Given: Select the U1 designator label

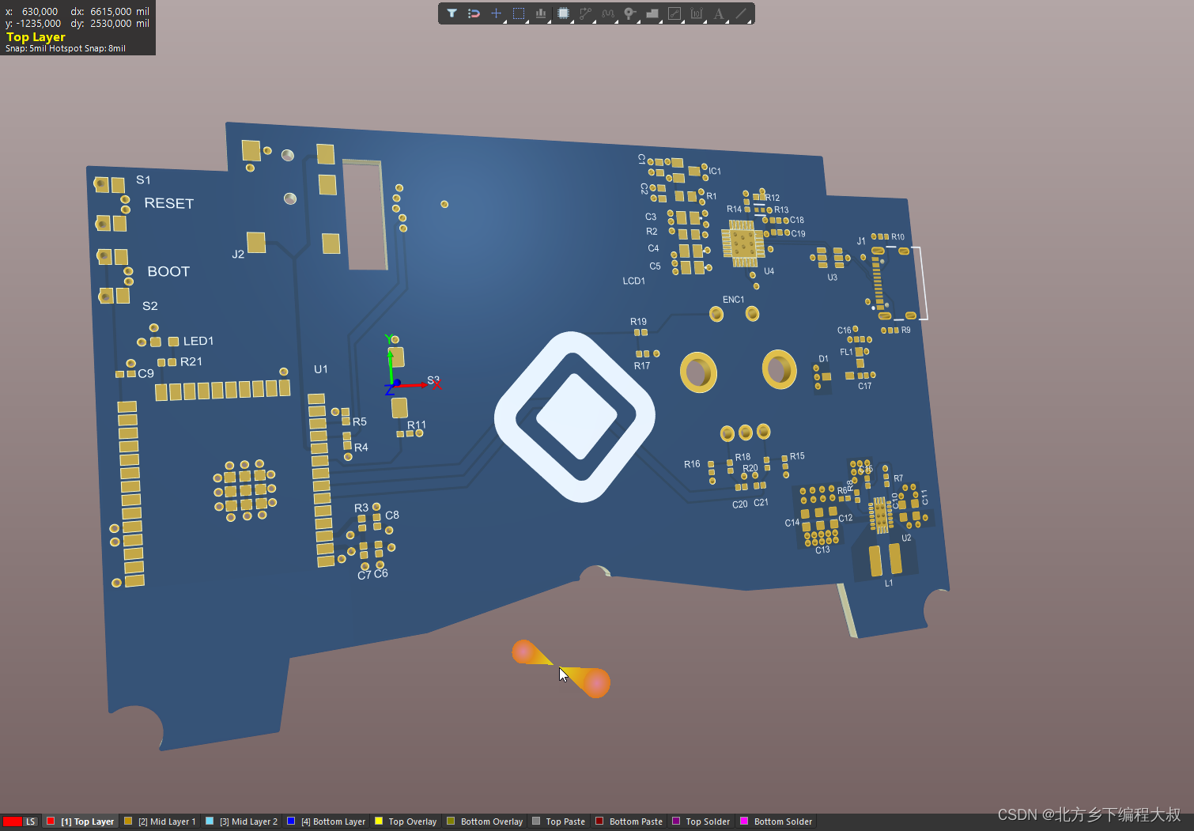Looking at the screenshot, I should coord(320,369).
